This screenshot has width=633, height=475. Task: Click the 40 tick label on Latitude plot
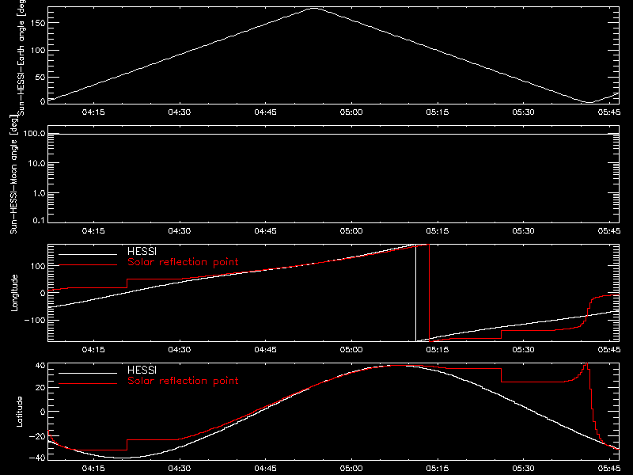[40, 366]
